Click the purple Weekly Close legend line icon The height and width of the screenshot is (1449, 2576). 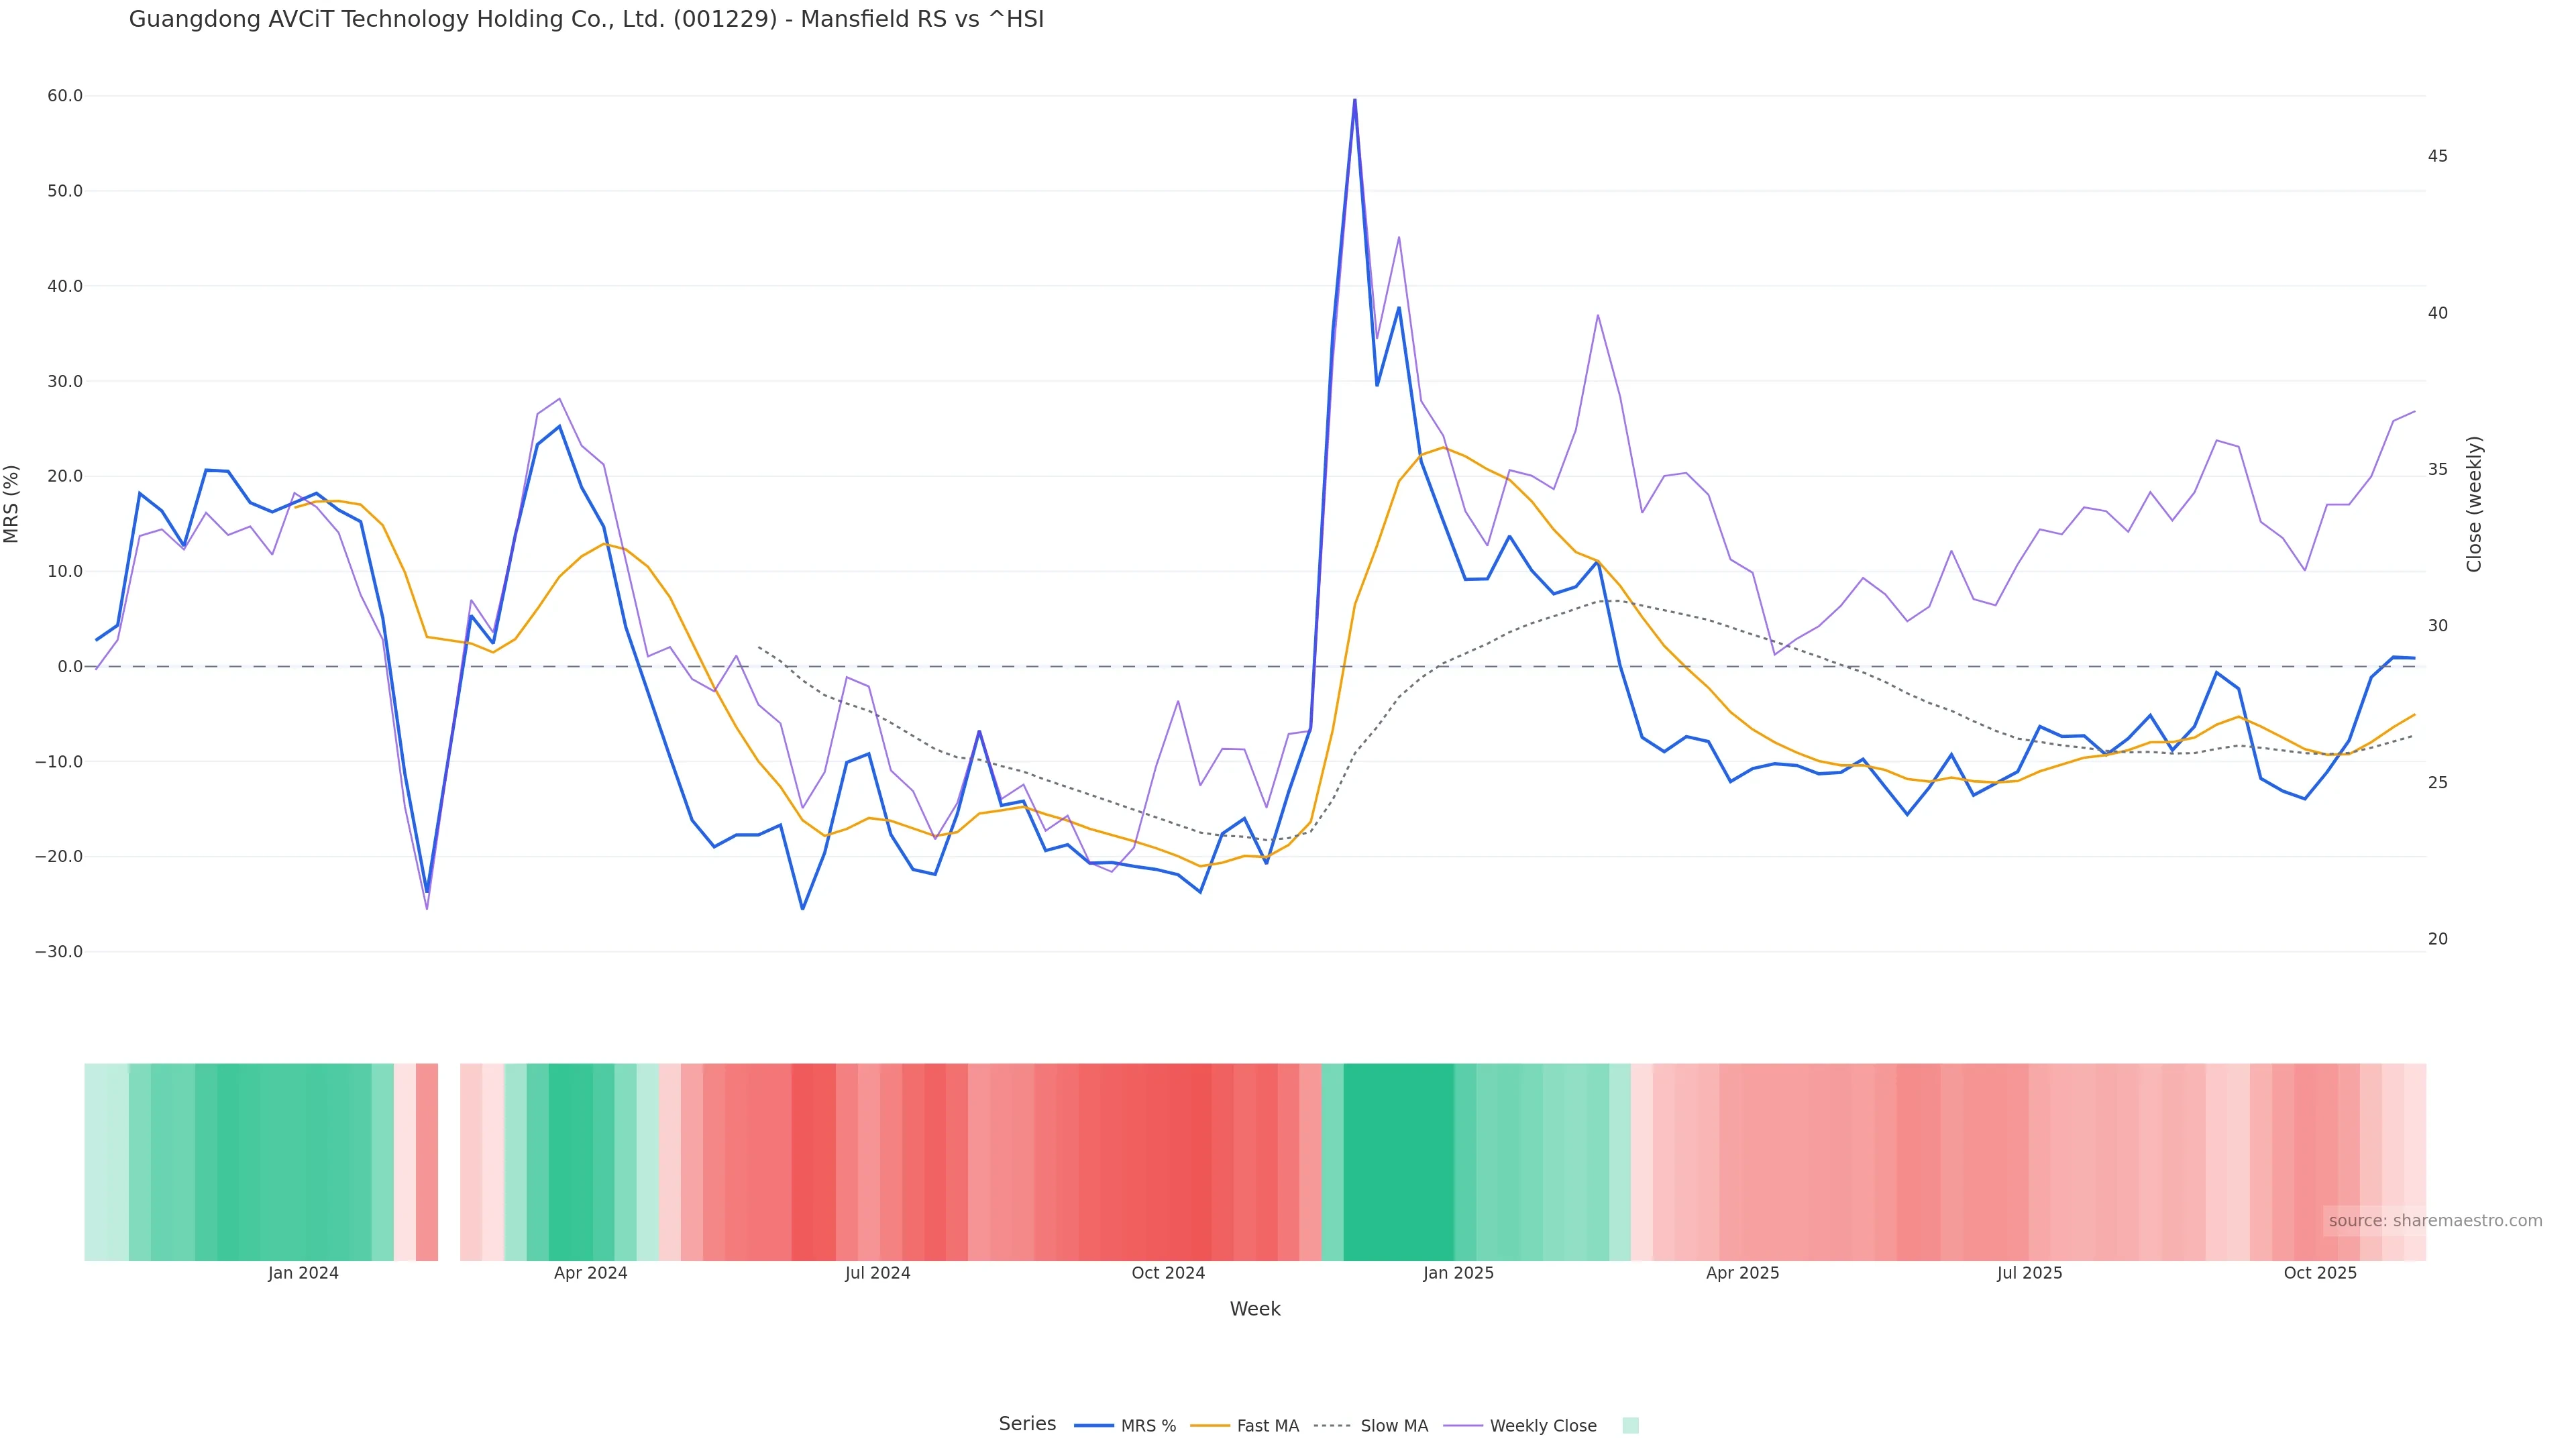1463,1426
